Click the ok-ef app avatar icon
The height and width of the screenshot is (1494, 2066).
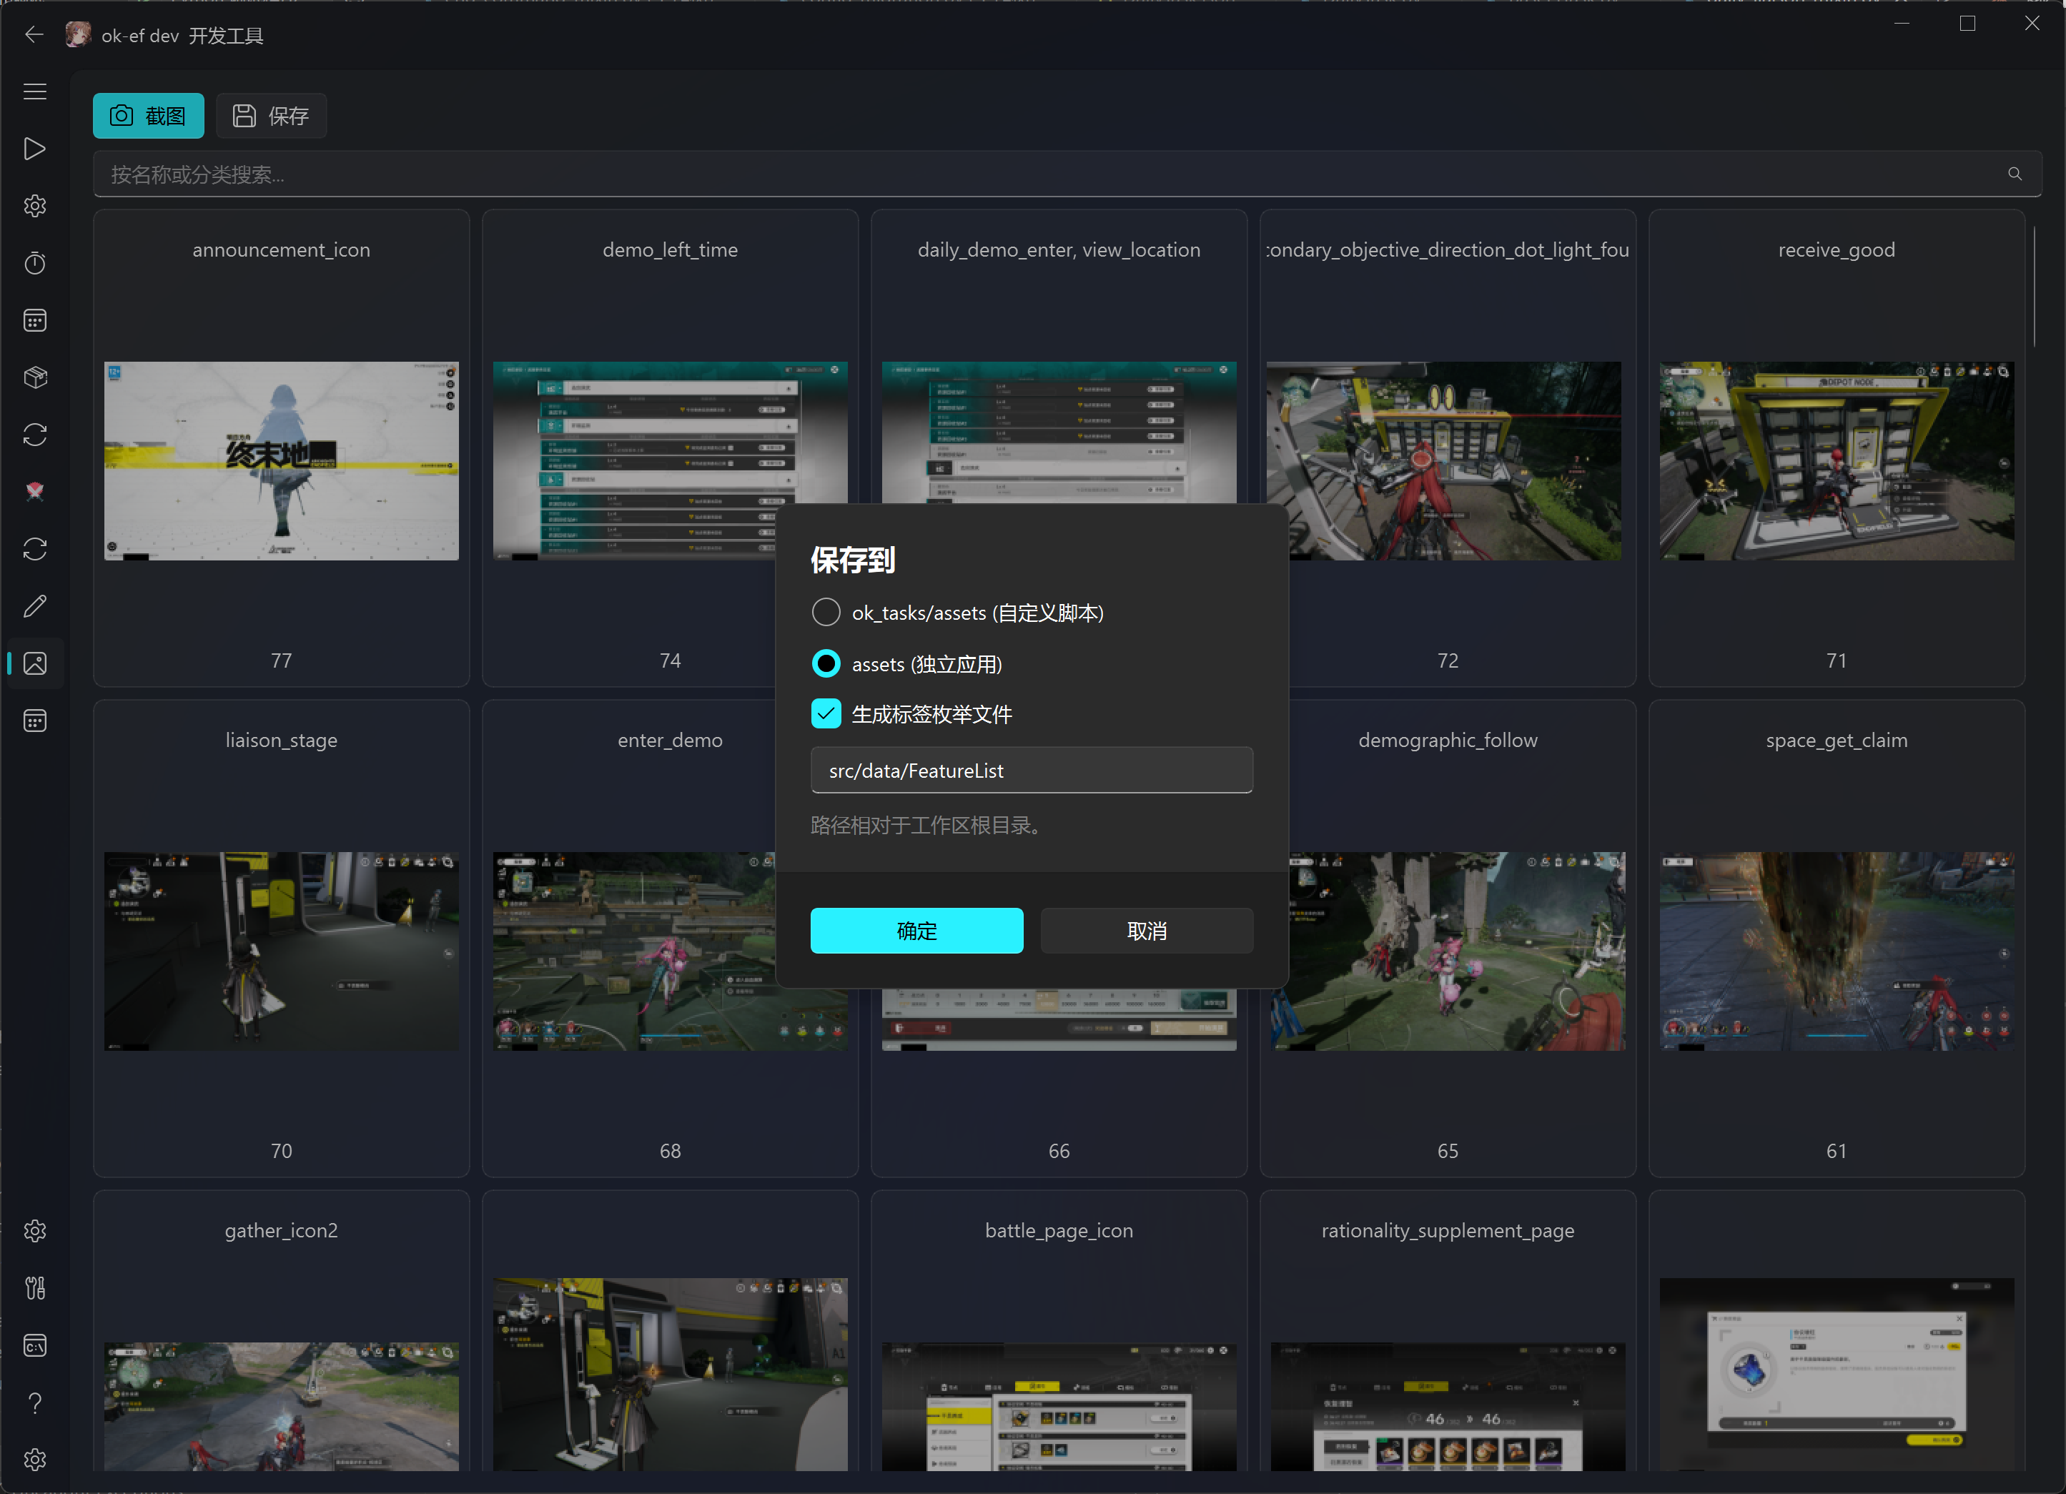(79, 34)
